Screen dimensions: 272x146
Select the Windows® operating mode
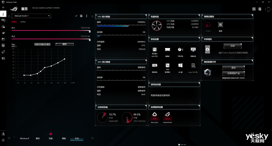24,139
